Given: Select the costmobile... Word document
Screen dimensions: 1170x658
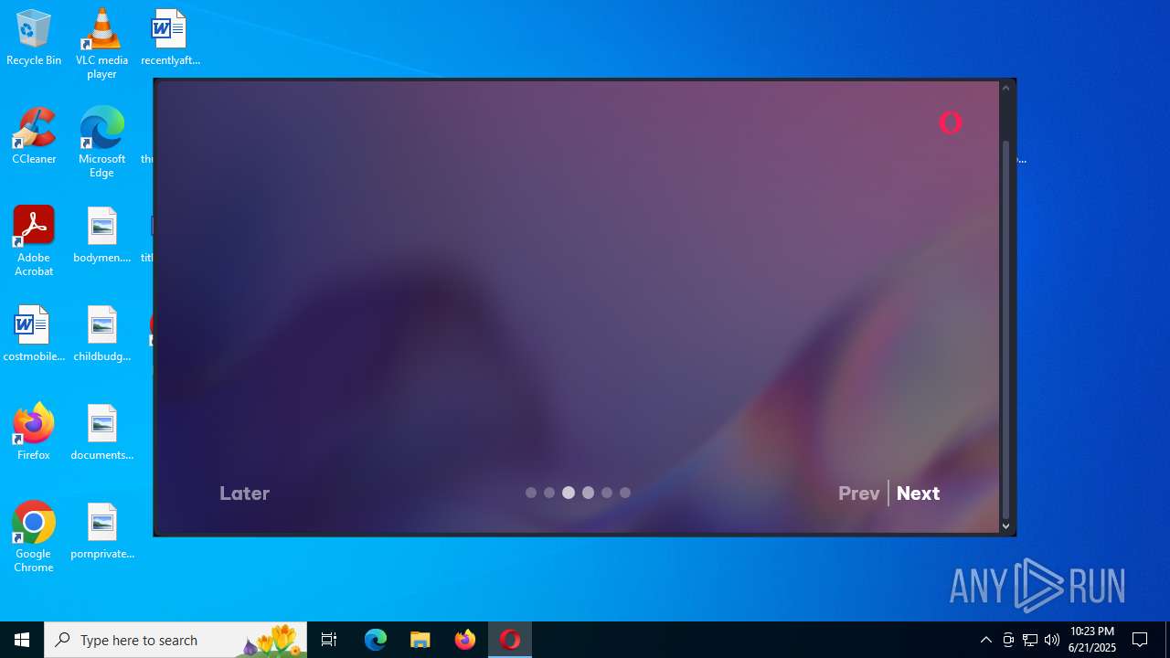Looking at the screenshot, I should [x=34, y=334].
